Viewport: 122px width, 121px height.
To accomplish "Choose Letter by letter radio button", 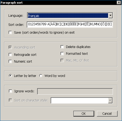I will click(x=10, y=76).
